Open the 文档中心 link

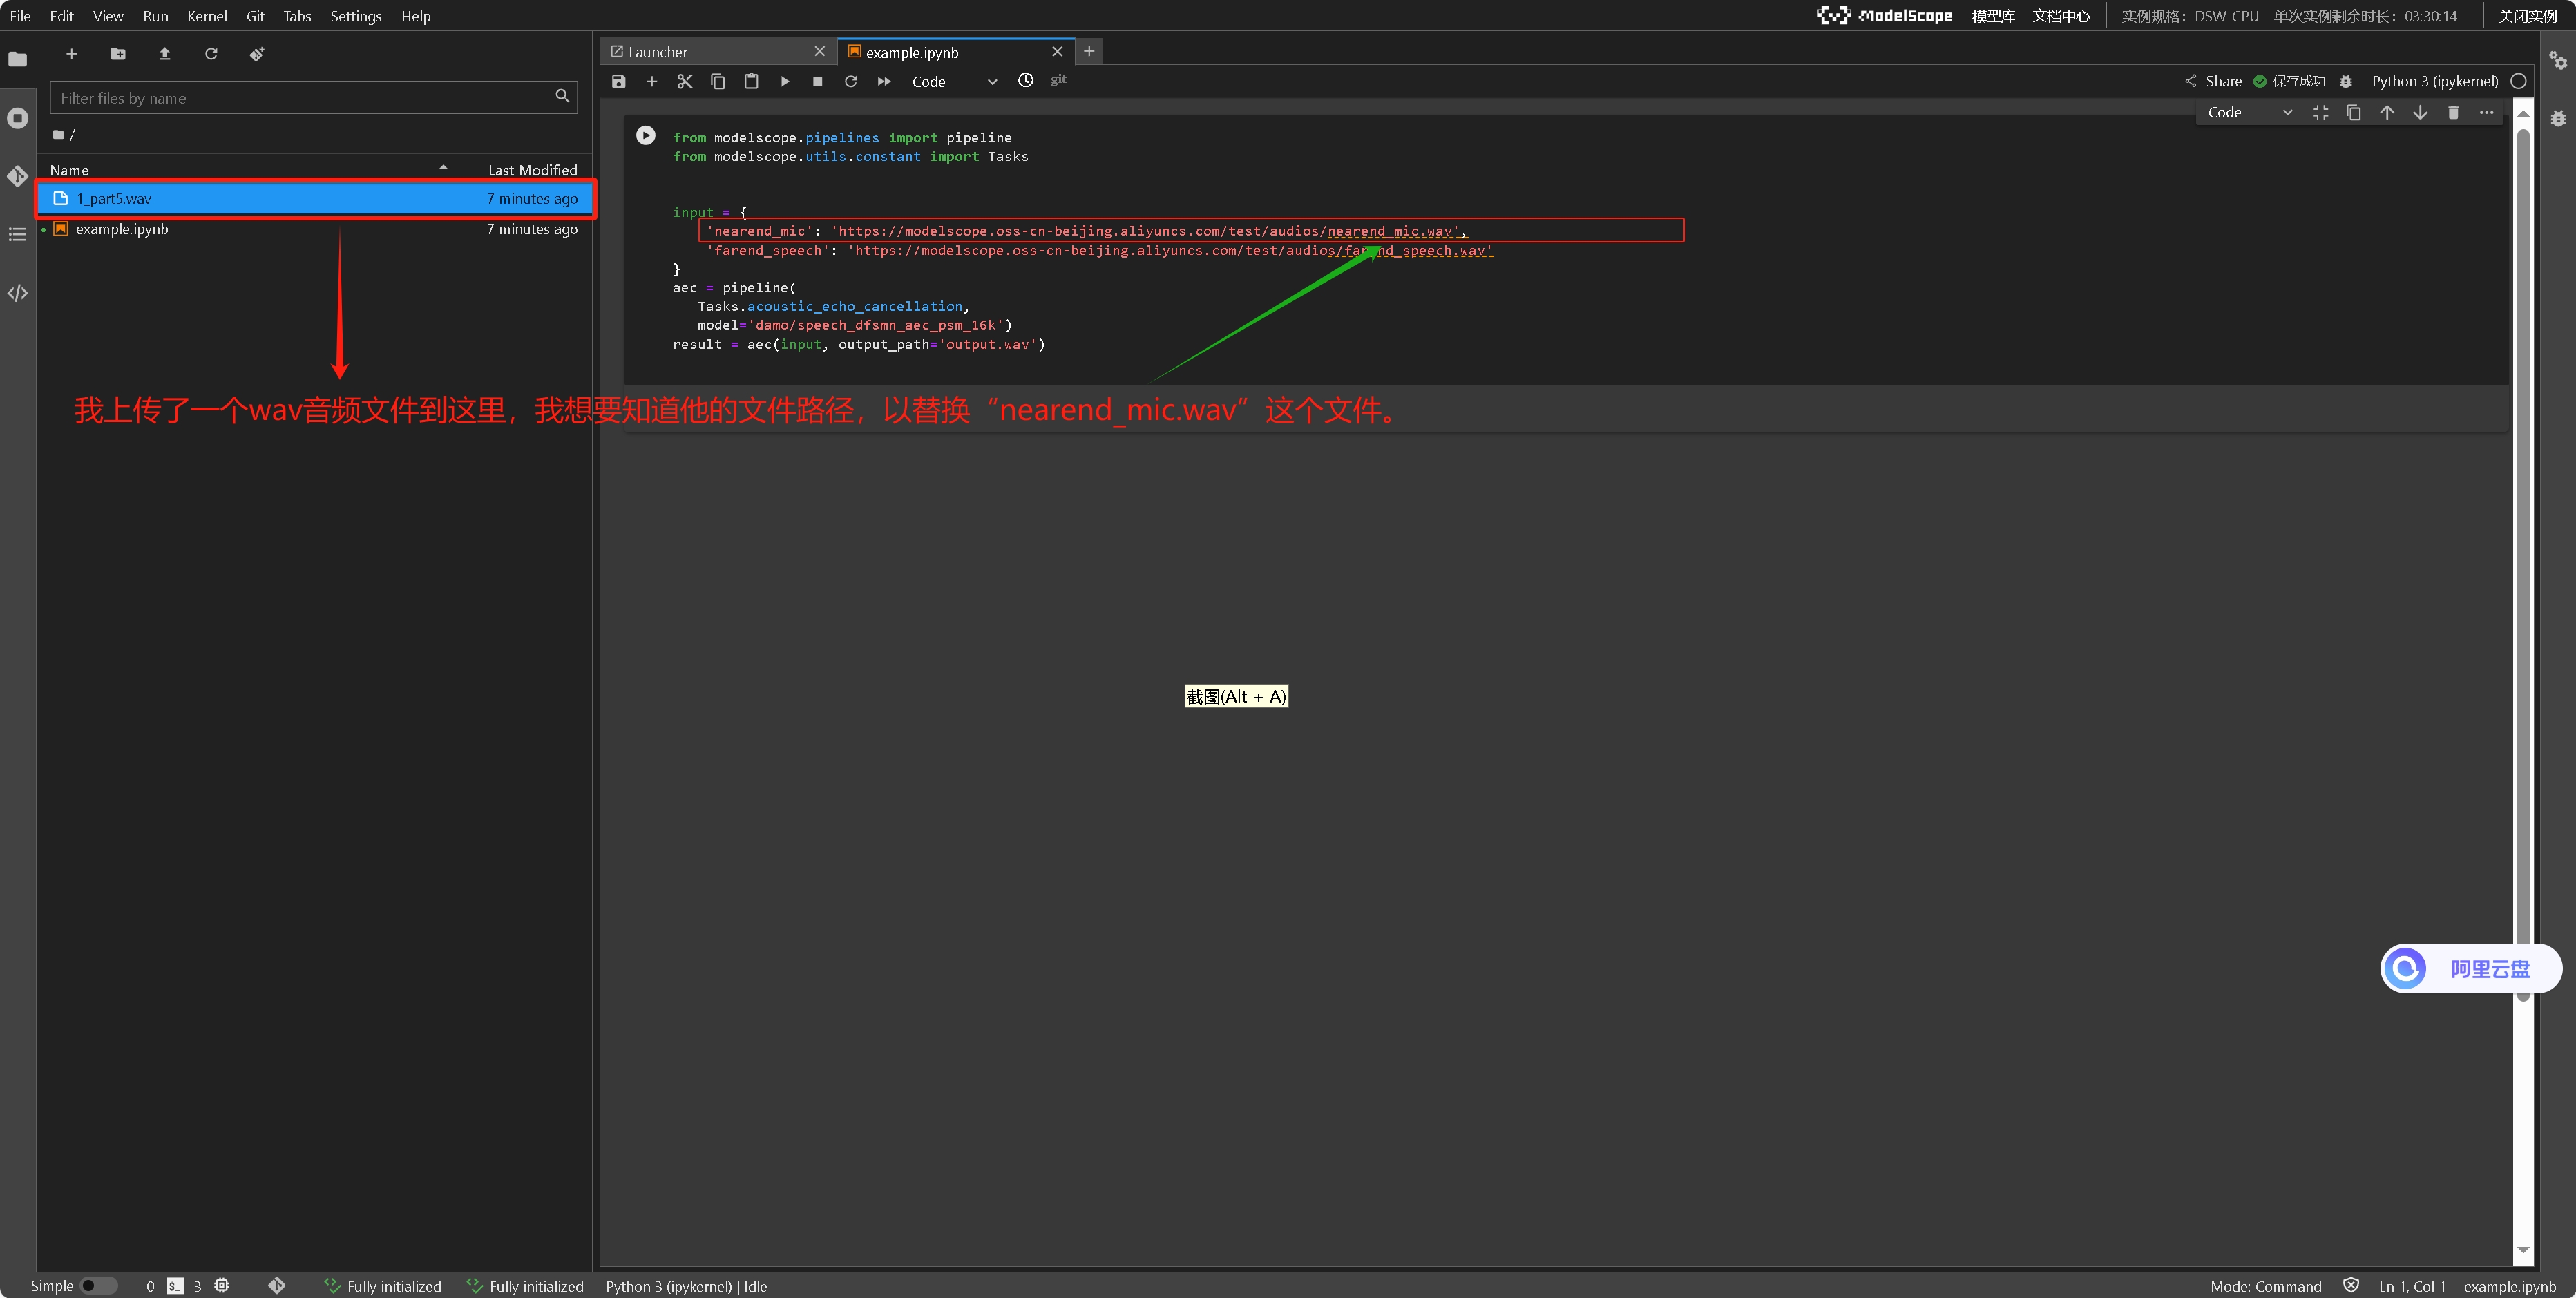2061,16
